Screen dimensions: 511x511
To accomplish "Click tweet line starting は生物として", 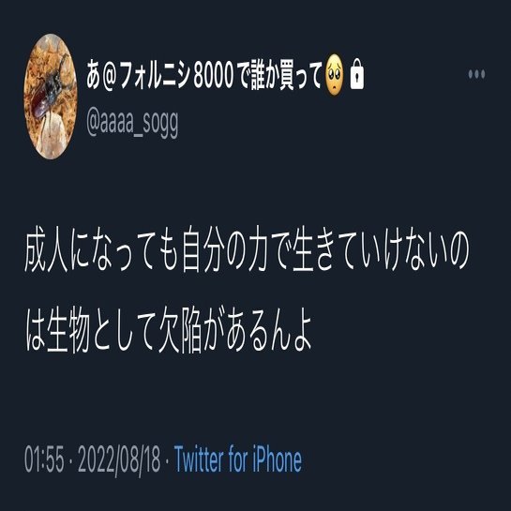I will point(169,330).
